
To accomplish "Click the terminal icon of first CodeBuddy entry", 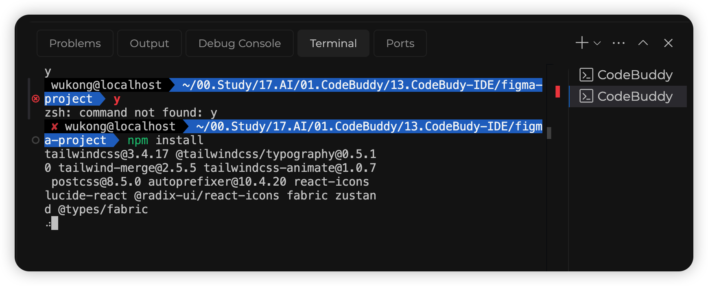I will 586,75.
